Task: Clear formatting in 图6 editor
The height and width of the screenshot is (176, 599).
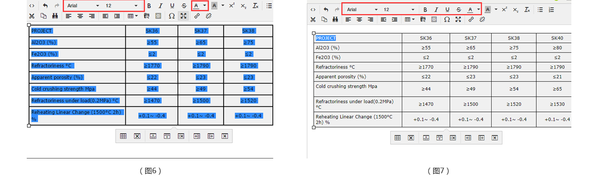Action: pos(255,6)
